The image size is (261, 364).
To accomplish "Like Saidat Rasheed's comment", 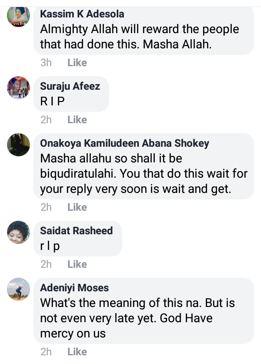I will coord(77,264).
